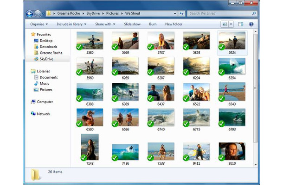Click We Shred in the address breadcrumb
This screenshot has height=185, width=283.
pos(133,13)
